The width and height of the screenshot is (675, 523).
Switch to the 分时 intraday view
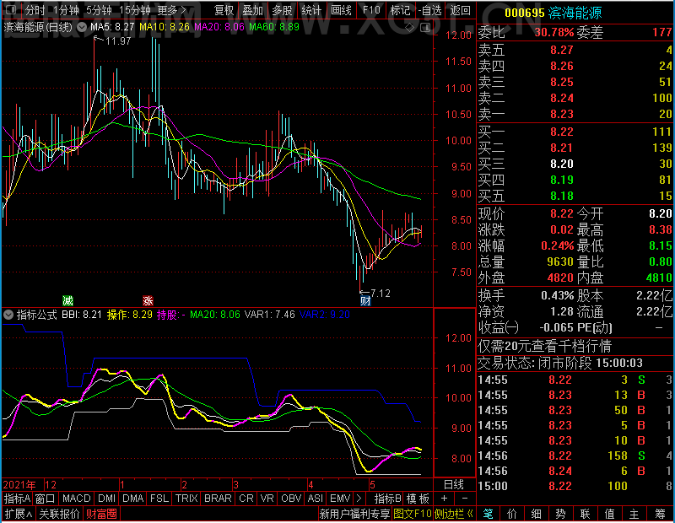tap(35, 10)
